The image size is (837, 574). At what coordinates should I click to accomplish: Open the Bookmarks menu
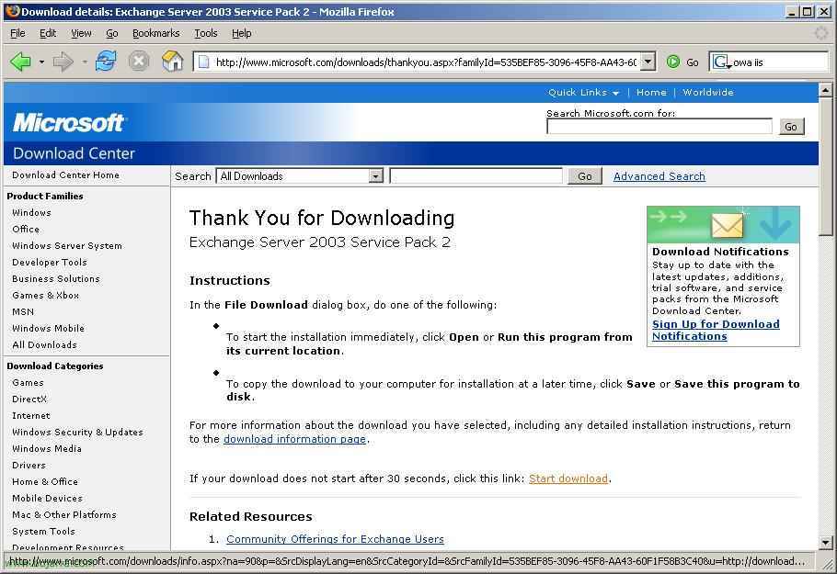click(155, 33)
